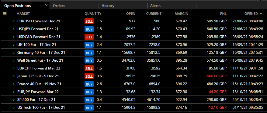Select the France 40 Fut - 19 Nov 21 market
This screenshot has width=267, height=113.
click(x=39, y=84)
